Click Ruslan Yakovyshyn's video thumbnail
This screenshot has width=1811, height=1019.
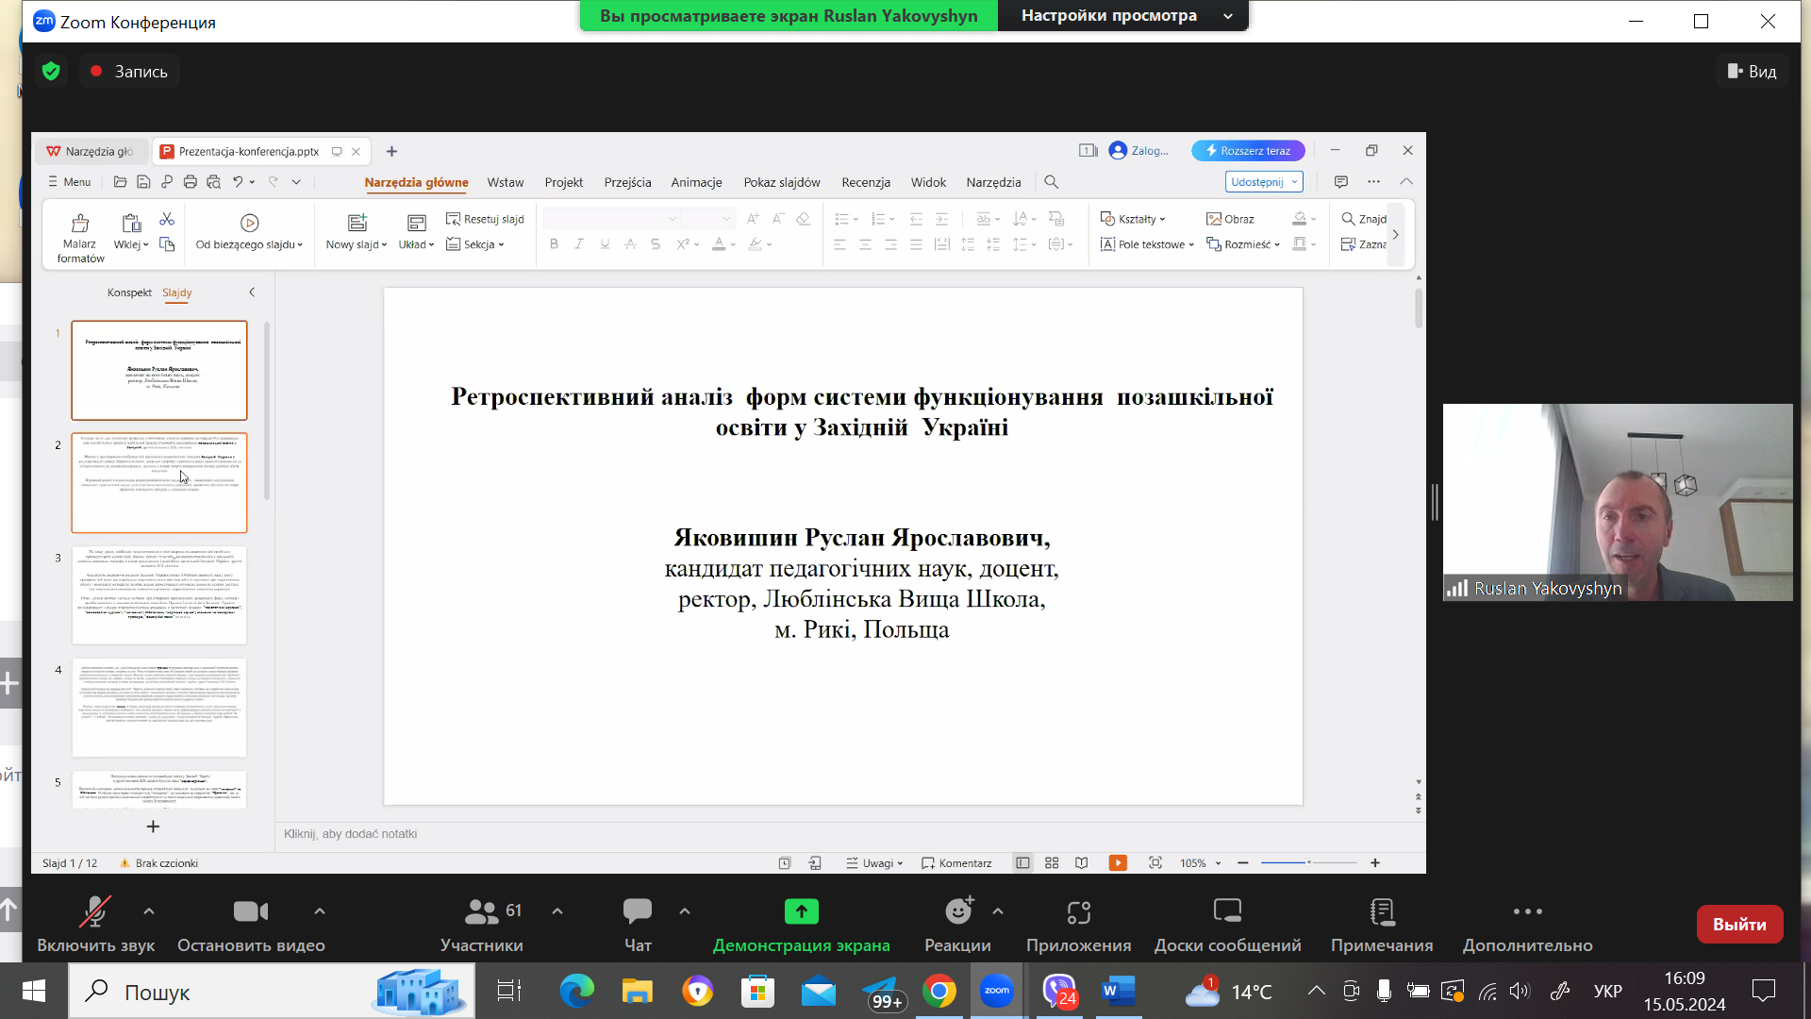1617,502
